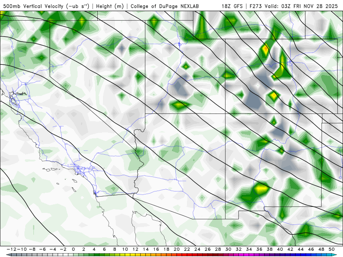Viewport: 343px width, 257px height.
Task: Click the 36 label on the color scale
Action: (x=259, y=249)
